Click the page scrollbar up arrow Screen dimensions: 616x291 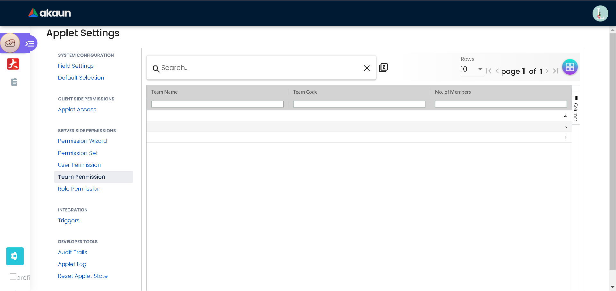tap(612, 30)
